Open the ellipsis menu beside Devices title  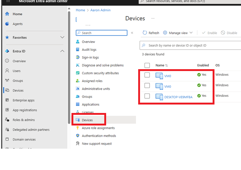[153, 18]
